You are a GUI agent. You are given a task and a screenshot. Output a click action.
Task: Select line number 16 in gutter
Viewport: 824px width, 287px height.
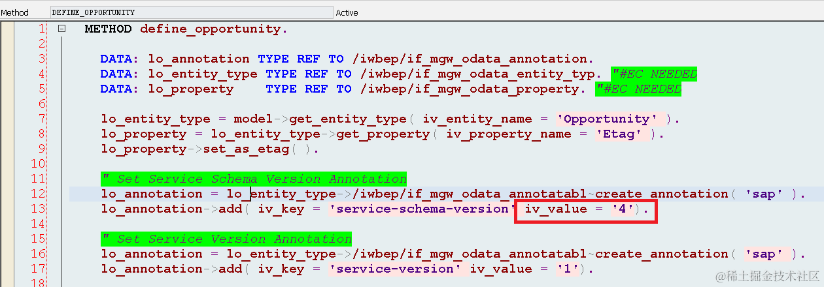click(38, 254)
